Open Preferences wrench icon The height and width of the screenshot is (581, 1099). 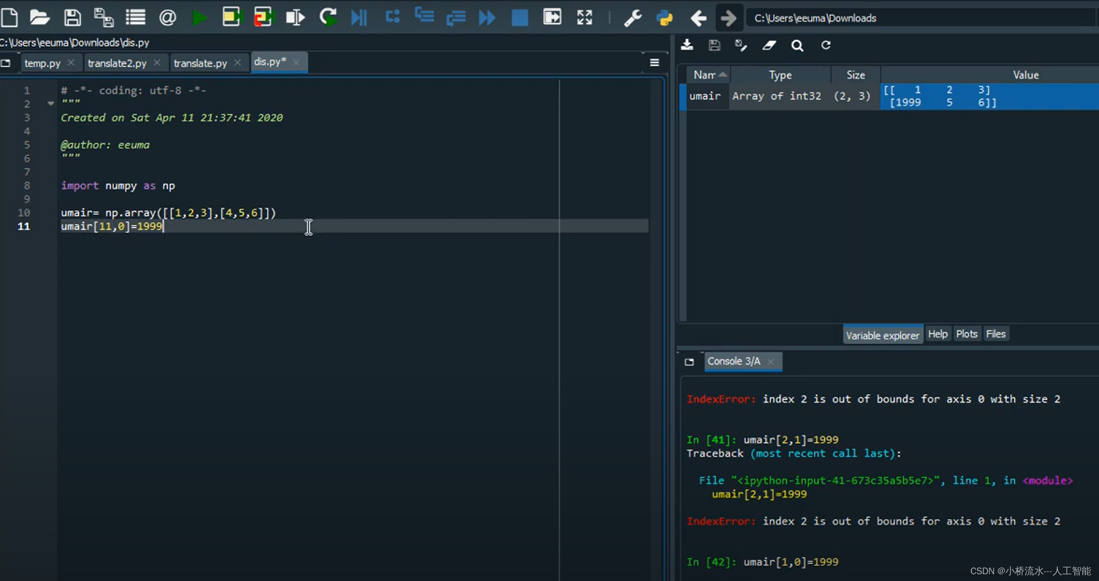tap(632, 18)
